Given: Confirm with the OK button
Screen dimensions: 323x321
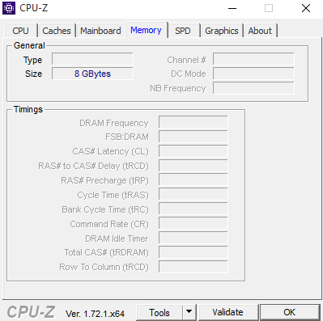Looking at the screenshot, I should (x=290, y=312).
